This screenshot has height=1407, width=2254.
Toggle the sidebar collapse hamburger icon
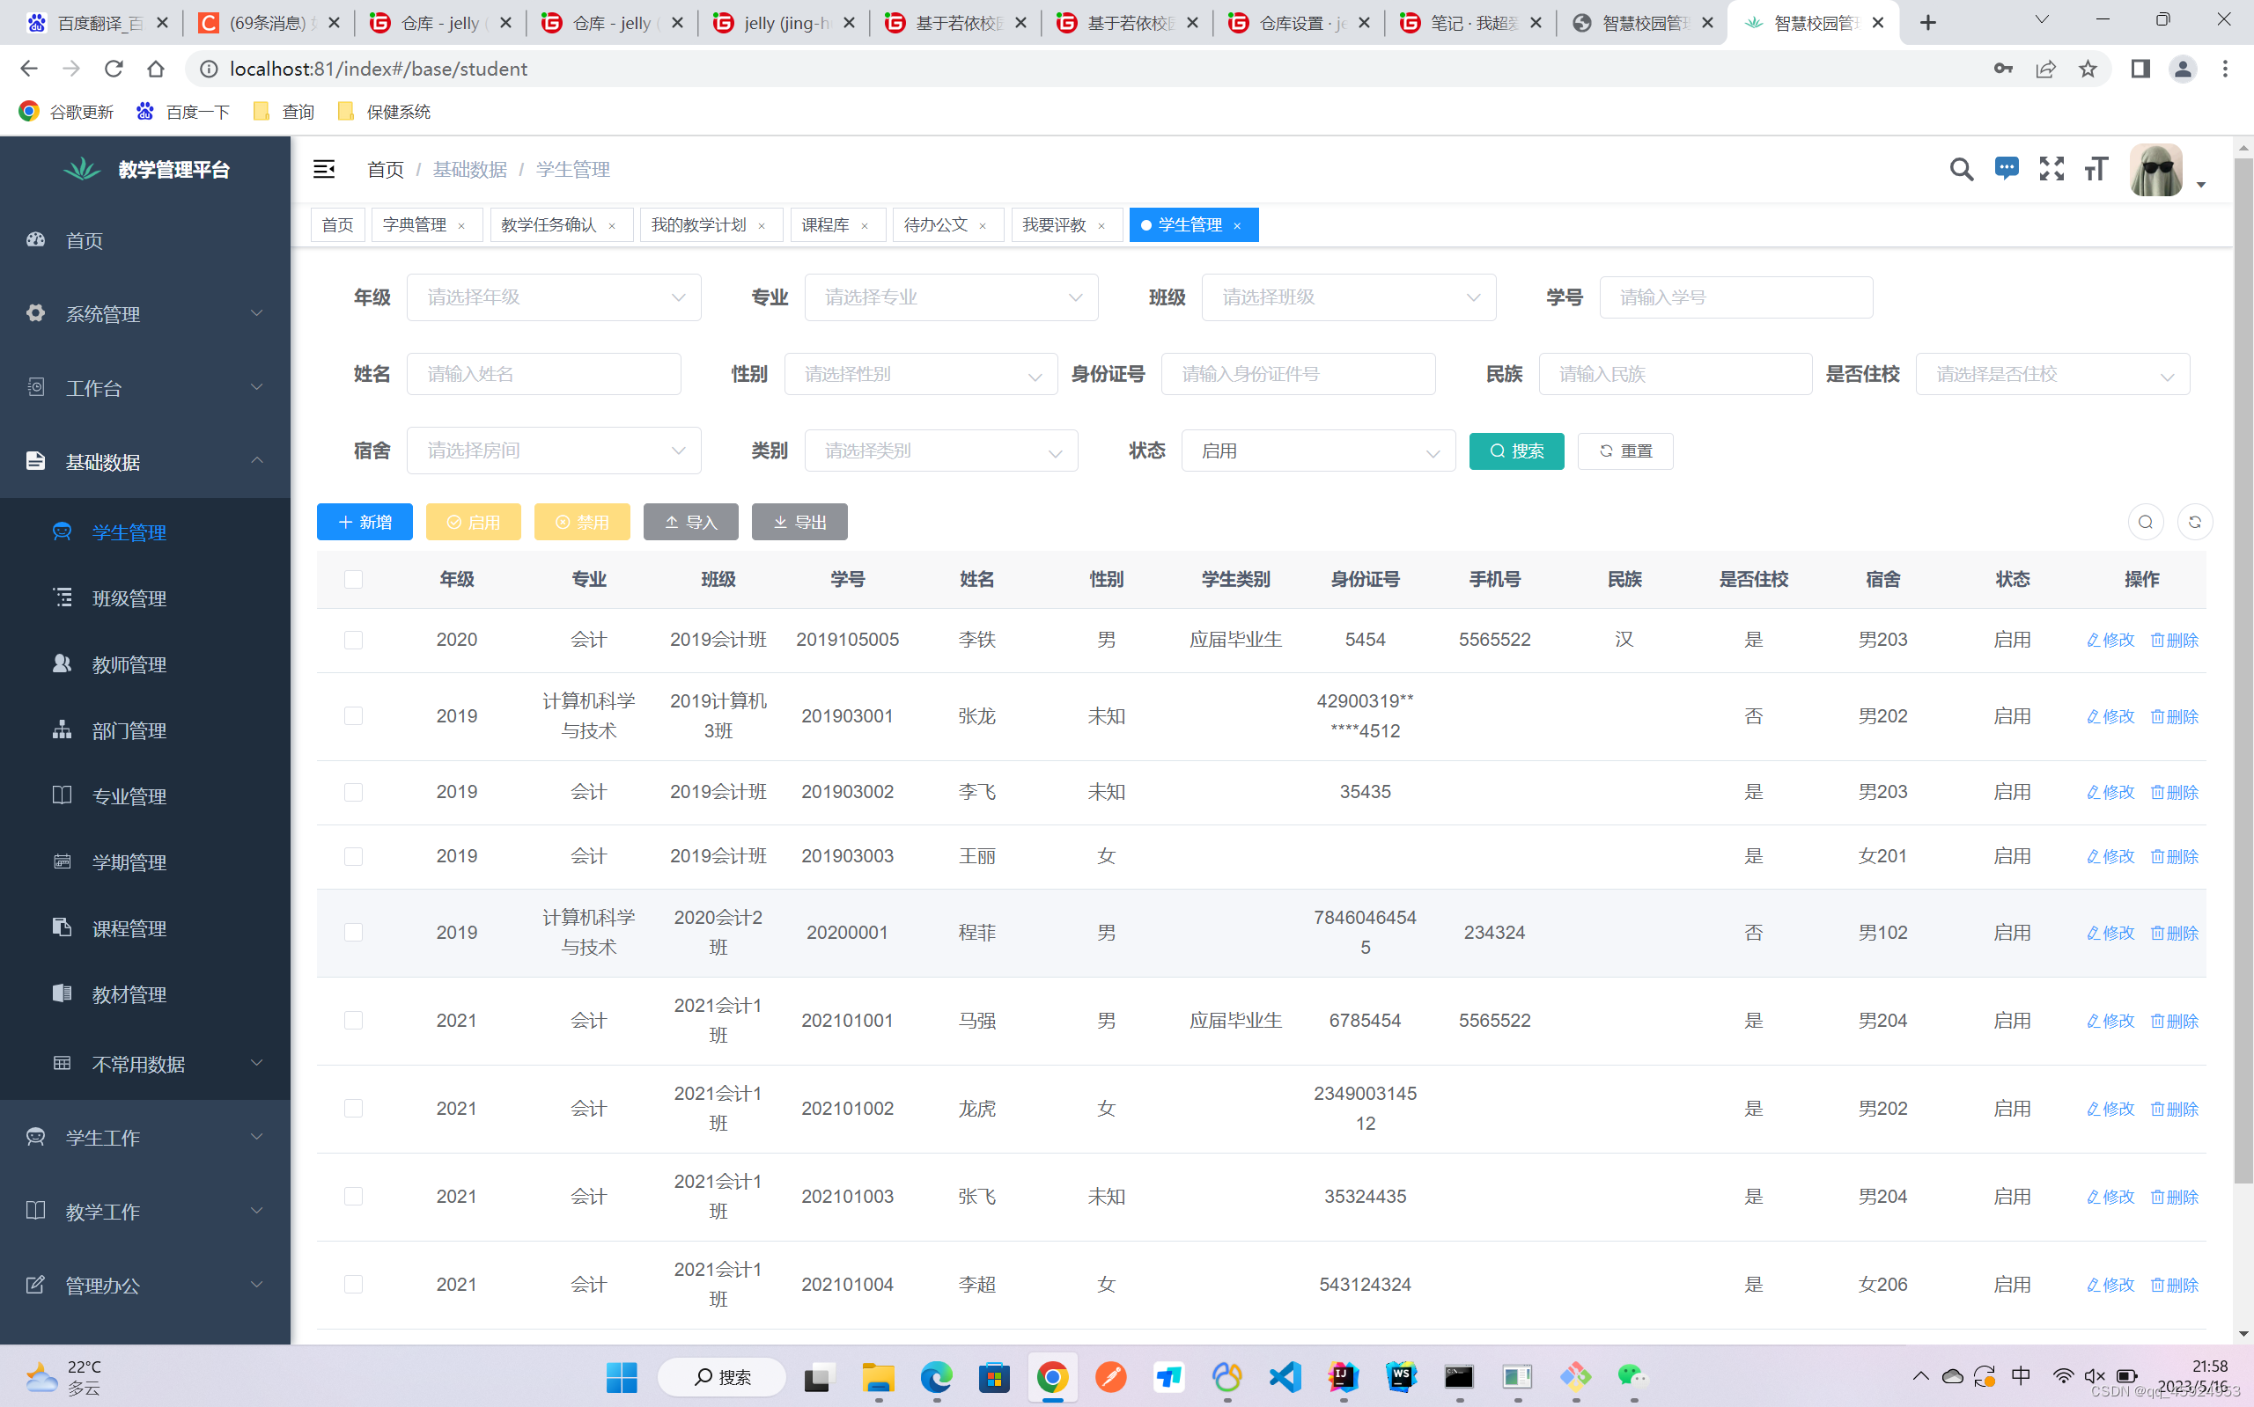(x=324, y=169)
